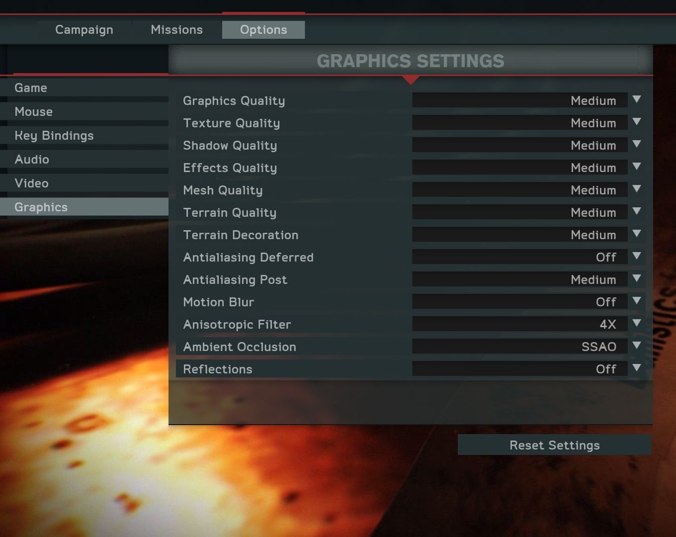
Task: Click Antialiasing Deferred arrow icon
Action: [x=637, y=256]
